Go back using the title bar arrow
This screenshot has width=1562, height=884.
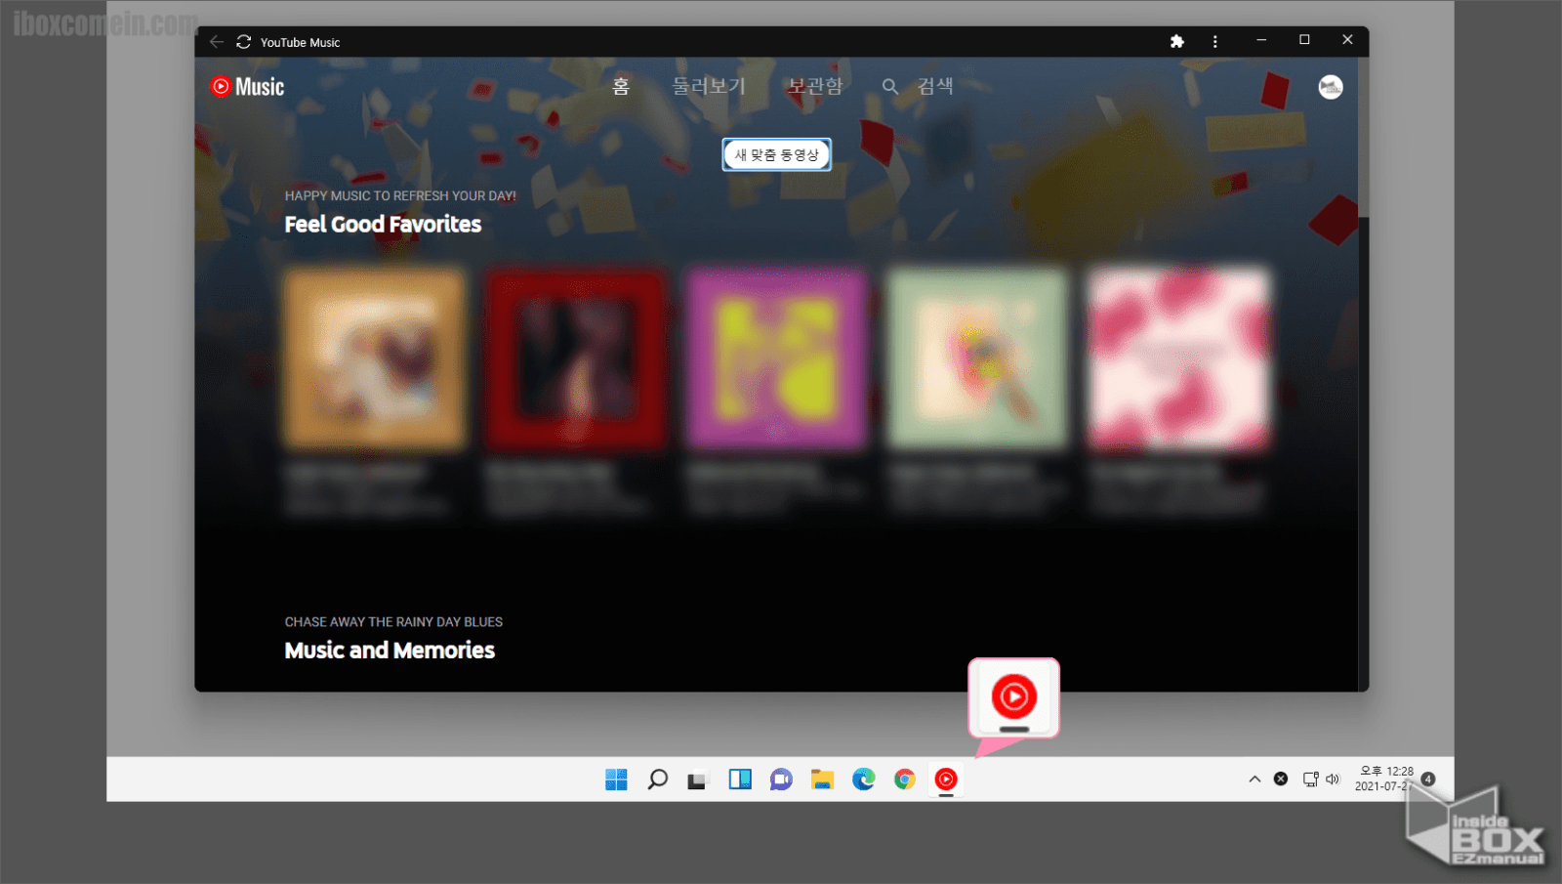[217, 42]
